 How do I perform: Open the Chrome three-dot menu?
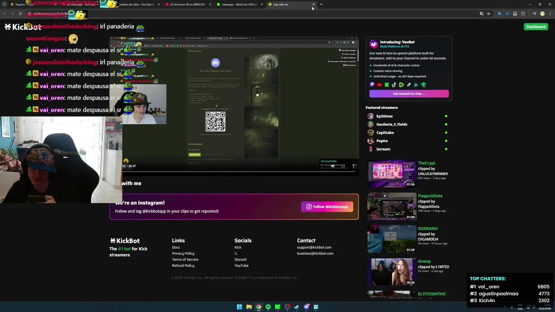click(550, 14)
